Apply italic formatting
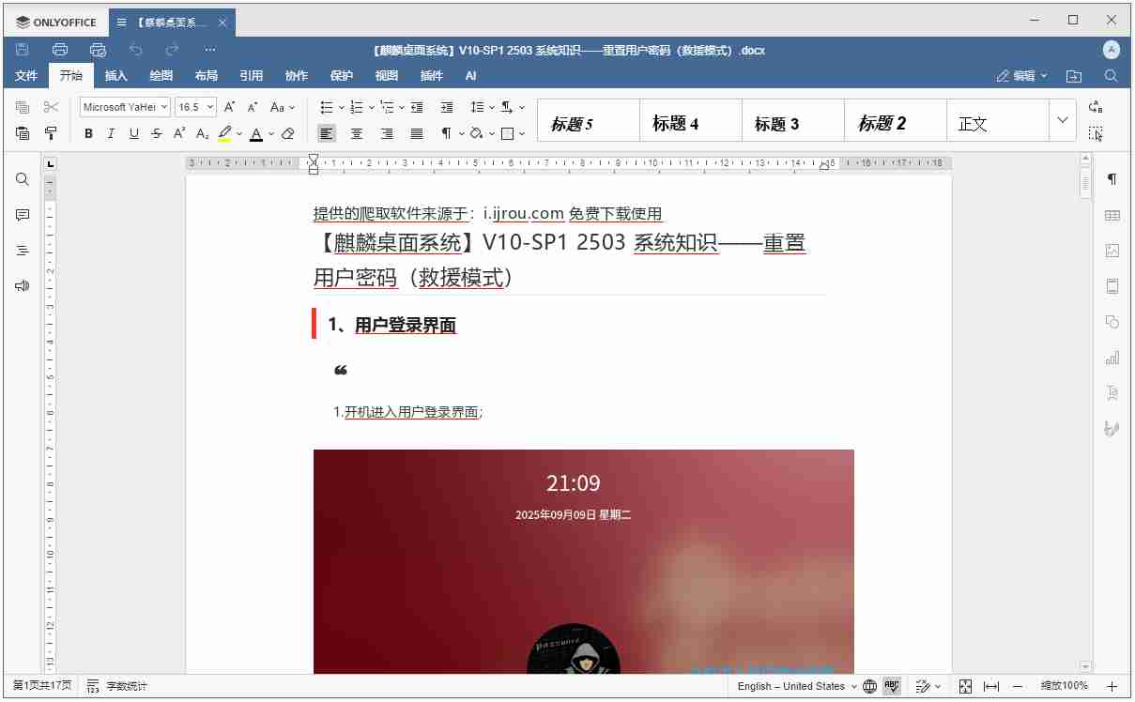Viewport: 1135px width, 702px height. pyautogui.click(x=110, y=133)
